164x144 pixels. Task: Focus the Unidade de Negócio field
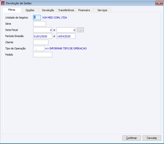coord(37,18)
